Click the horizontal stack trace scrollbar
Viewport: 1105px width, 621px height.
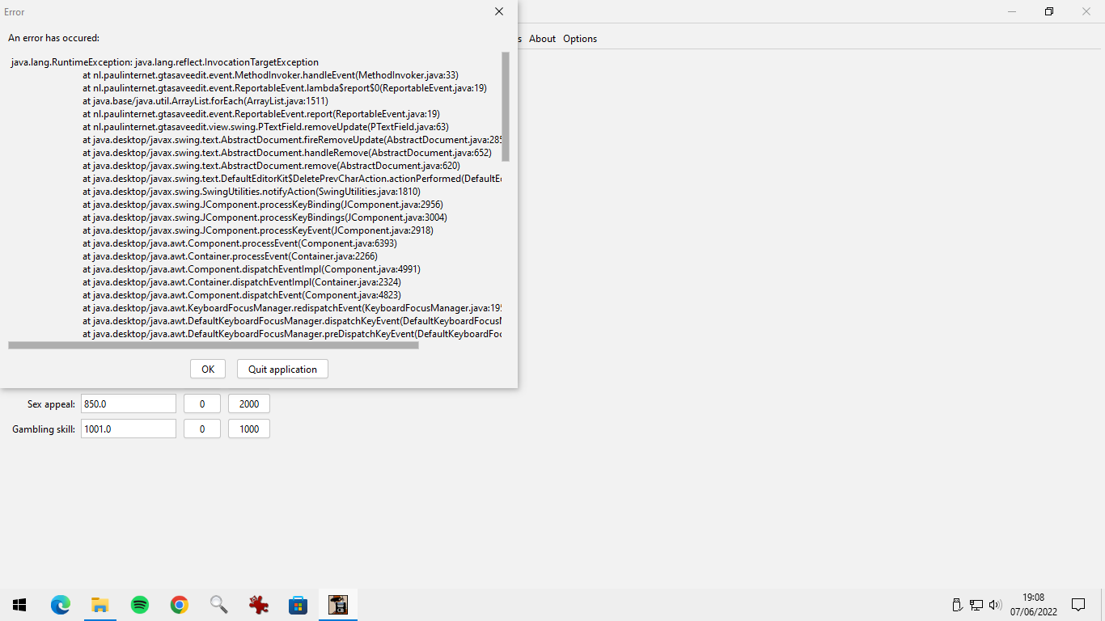214,345
